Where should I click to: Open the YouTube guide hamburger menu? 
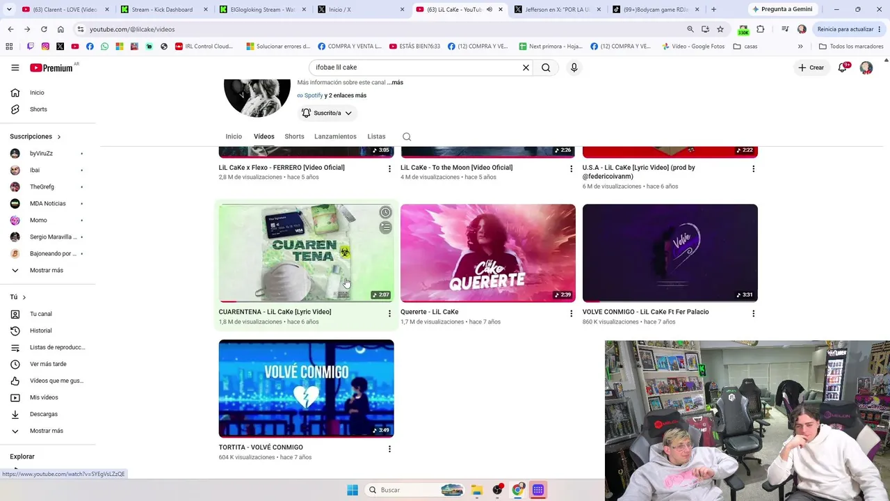click(15, 67)
